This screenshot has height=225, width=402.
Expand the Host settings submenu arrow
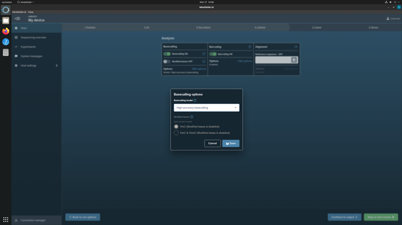coord(57,66)
